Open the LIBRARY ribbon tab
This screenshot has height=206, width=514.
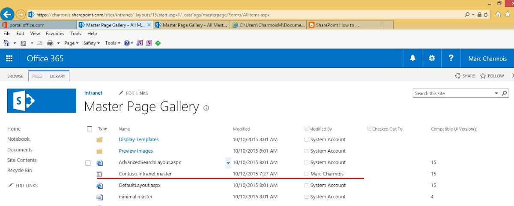(x=57, y=76)
